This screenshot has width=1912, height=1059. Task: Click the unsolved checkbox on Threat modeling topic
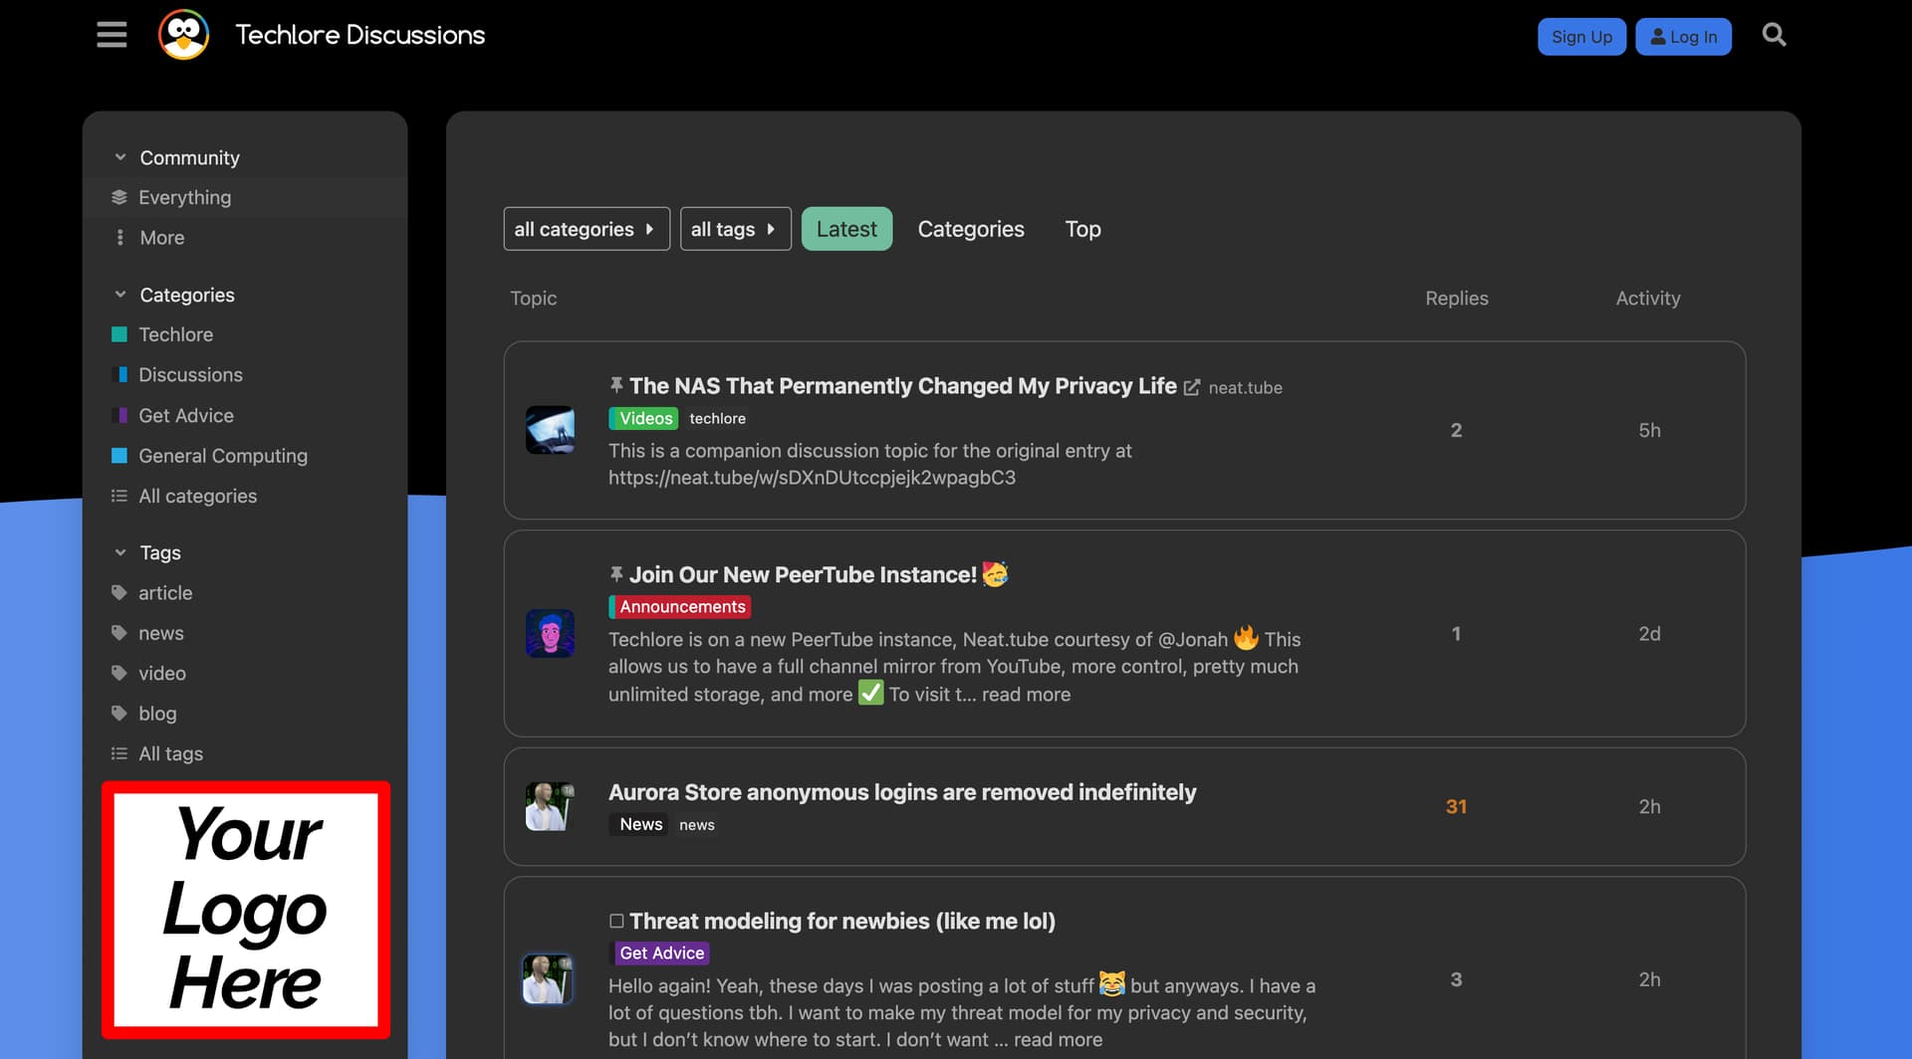click(x=616, y=922)
